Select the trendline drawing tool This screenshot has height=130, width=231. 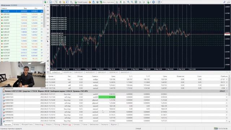pyautogui.click(x=48, y=57)
